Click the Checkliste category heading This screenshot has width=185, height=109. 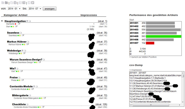pos(19,104)
